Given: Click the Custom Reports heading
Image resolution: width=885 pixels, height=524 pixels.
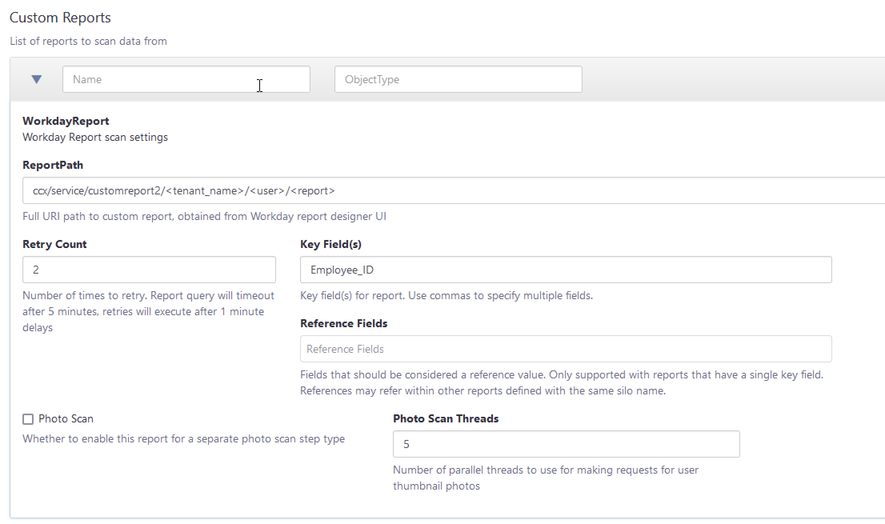Looking at the screenshot, I should [60, 18].
